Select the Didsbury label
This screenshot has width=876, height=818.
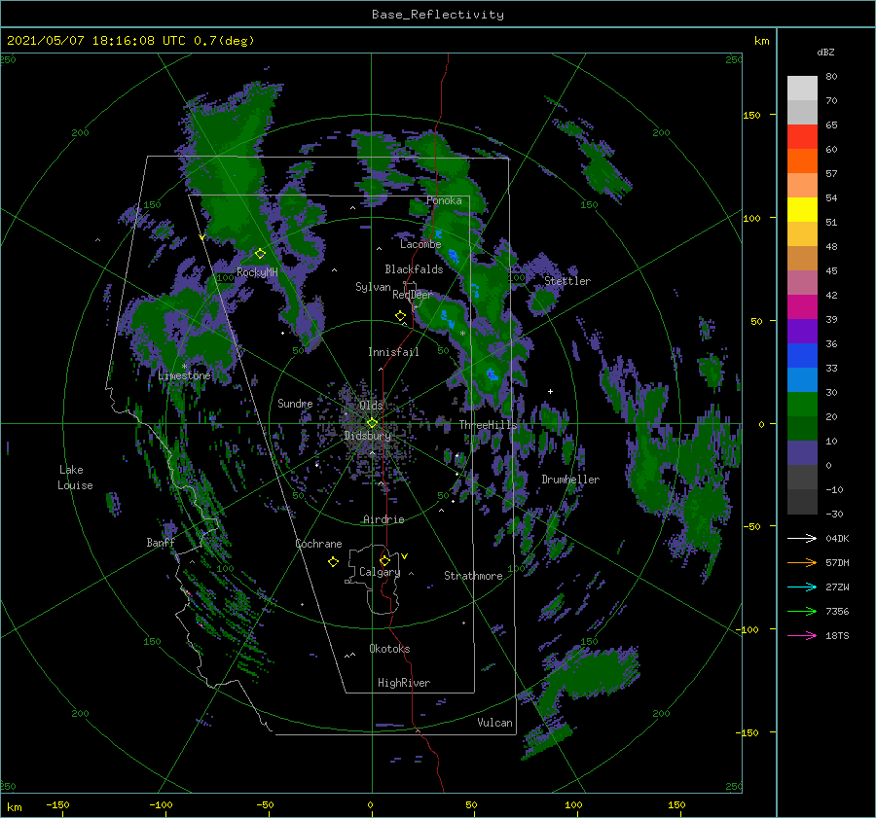tap(367, 436)
